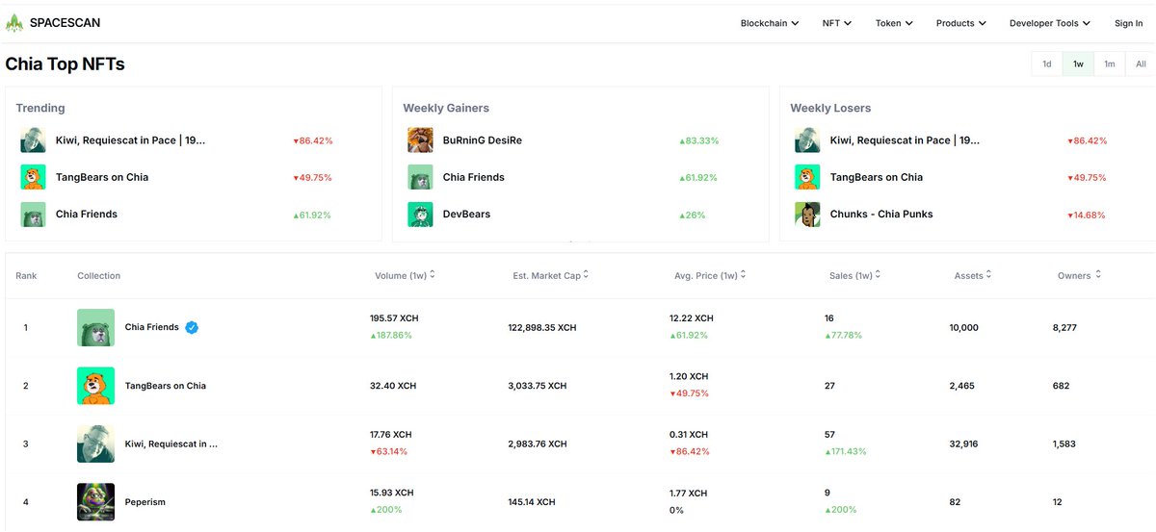The image size is (1156, 532).
Task: Open Kiwi, Requiescat in Weekly Losers
Action: 905,140
